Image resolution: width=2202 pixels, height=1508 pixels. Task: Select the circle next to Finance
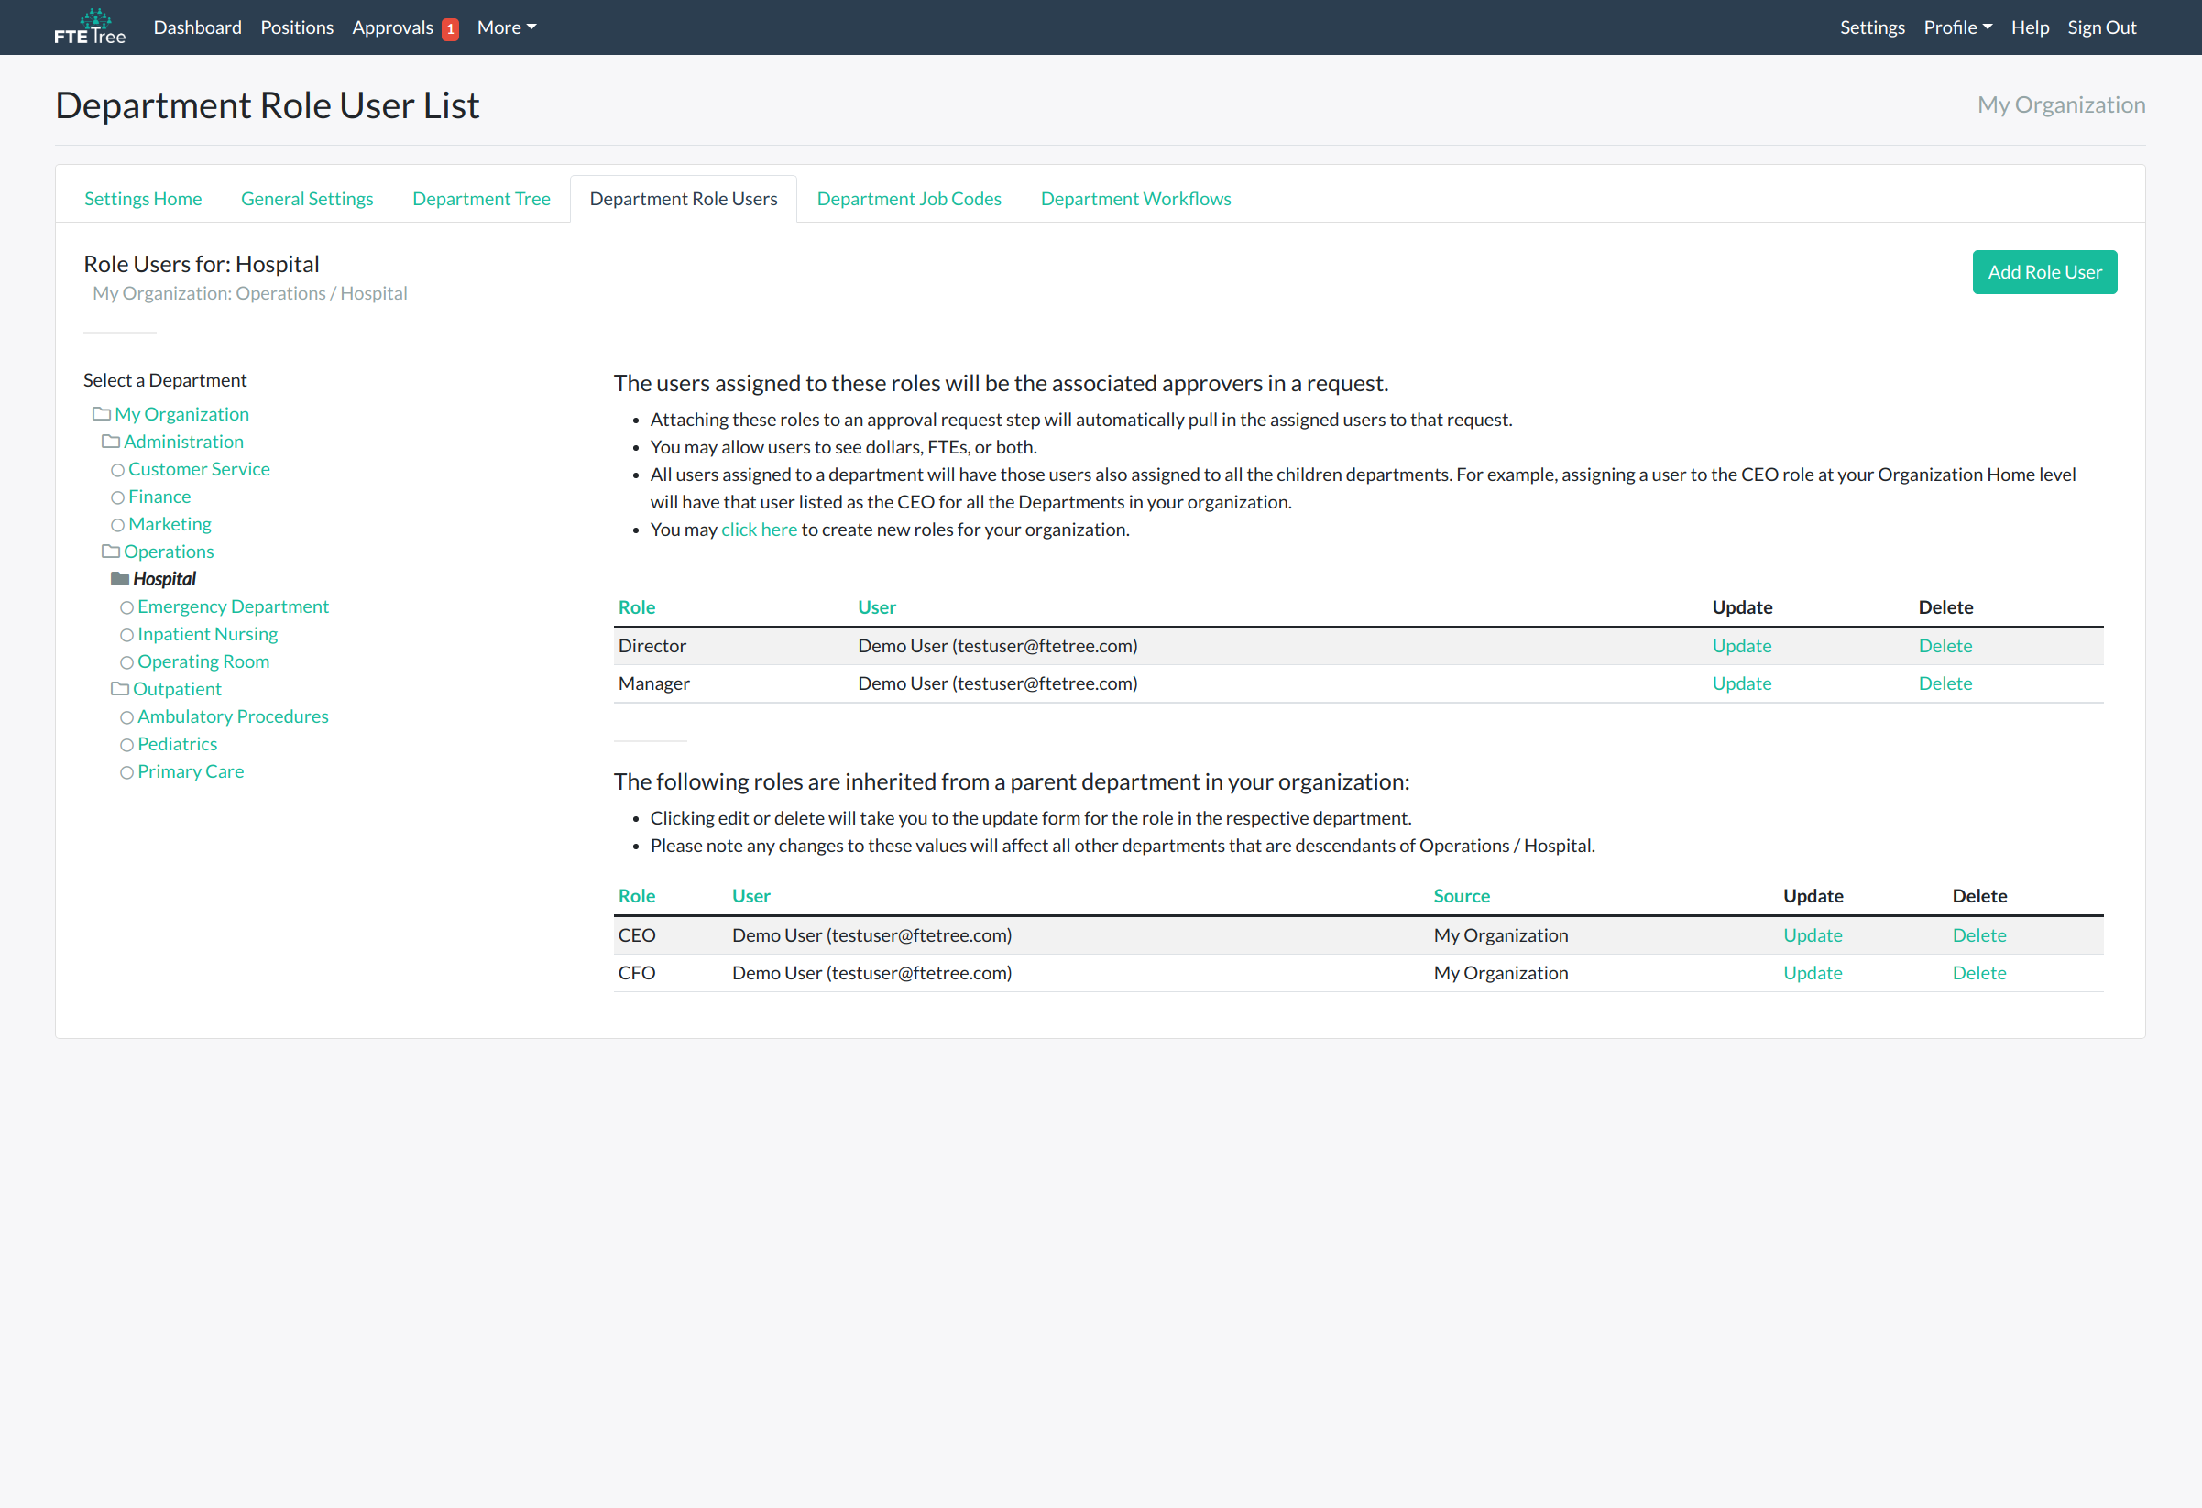coord(117,497)
